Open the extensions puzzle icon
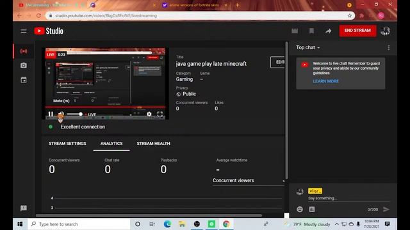Viewport: 410px width, 230px height. point(361,15)
